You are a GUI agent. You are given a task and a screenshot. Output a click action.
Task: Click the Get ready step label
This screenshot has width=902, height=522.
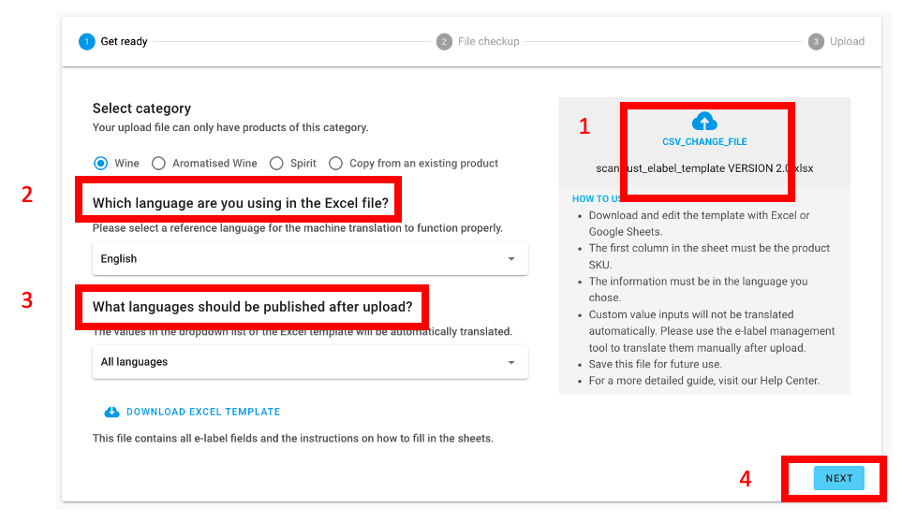coord(125,41)
